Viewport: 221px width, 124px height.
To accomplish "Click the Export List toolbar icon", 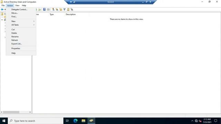I will point(39,9).
